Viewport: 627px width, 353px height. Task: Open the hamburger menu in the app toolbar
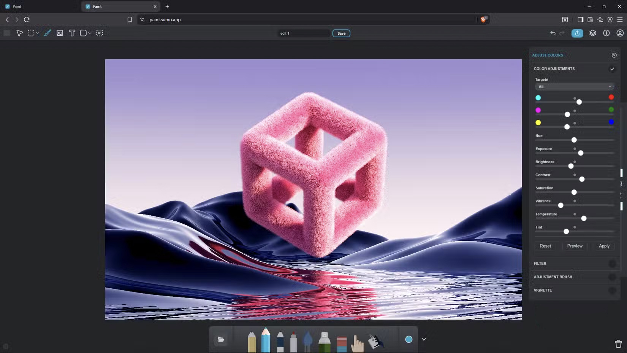7,33
